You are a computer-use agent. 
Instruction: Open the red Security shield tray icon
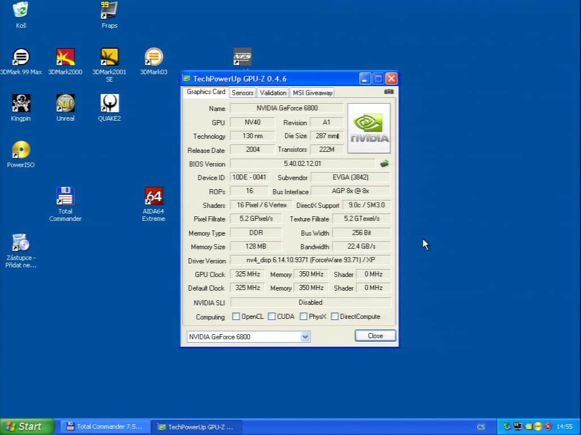[x=548, y=427]
